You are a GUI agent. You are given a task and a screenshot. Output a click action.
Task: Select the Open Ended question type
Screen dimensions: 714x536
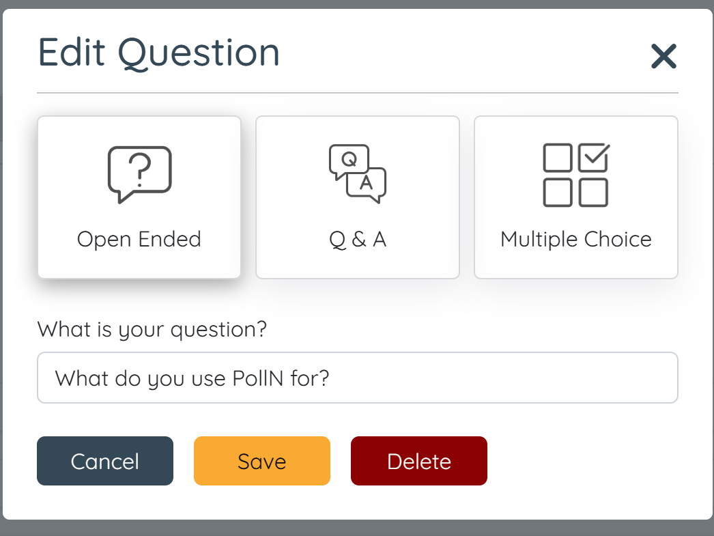point(139,197)
